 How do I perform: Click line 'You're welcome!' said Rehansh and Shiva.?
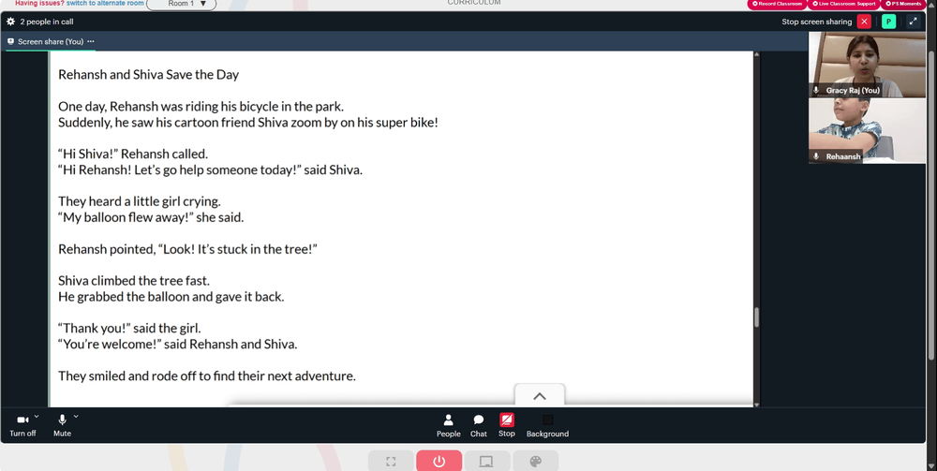pyautogui.click(x=177, y=345)
